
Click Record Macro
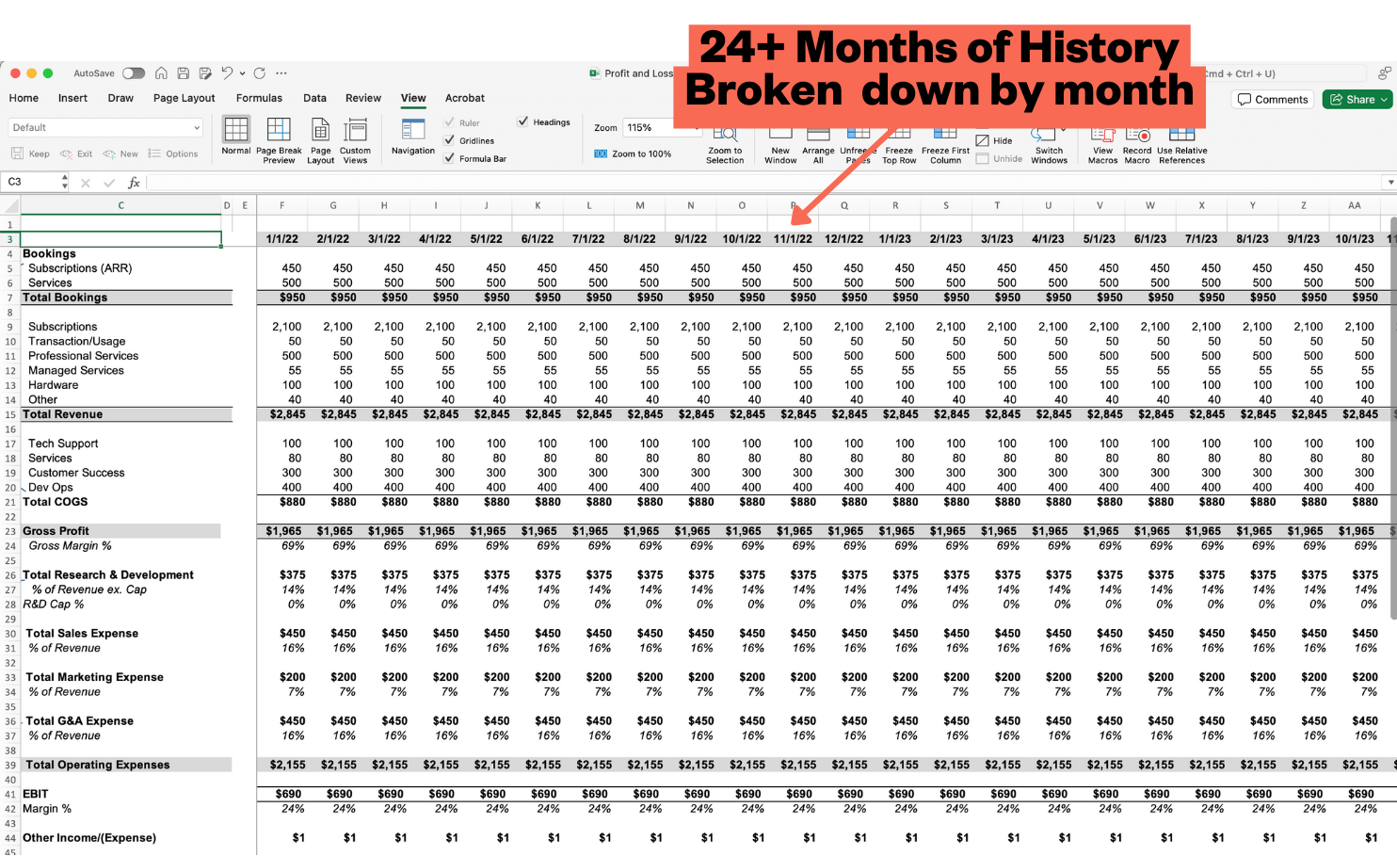(1137, 146)
